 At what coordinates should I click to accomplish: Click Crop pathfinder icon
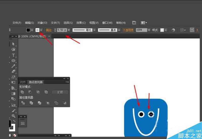coord(48,103)
